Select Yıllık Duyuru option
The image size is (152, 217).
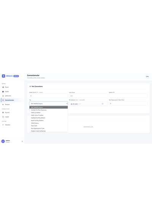coord(49,123)
